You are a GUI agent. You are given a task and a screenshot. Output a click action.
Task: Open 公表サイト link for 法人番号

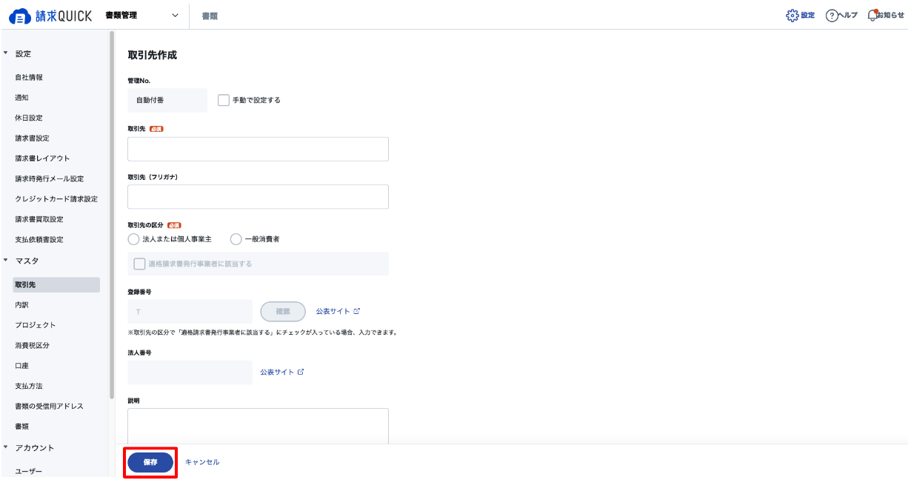[x=277, y=372]
